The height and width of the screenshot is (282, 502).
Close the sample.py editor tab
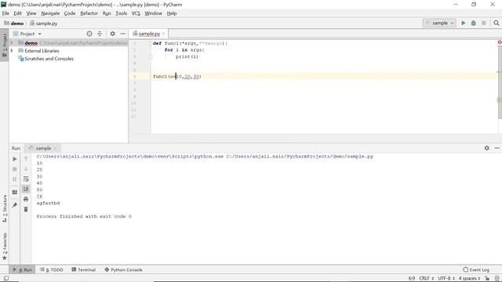[164, 34]
